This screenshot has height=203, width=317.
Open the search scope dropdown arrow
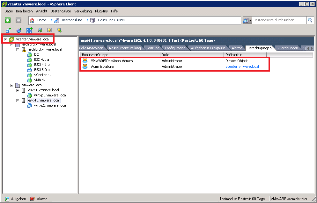point(250,20)
